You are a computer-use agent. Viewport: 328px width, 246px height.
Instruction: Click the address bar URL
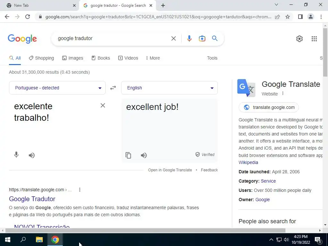tap(158, 17)
